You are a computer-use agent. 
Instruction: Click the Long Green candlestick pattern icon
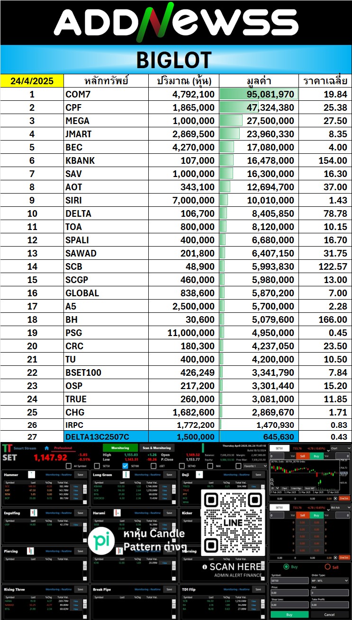126,474
